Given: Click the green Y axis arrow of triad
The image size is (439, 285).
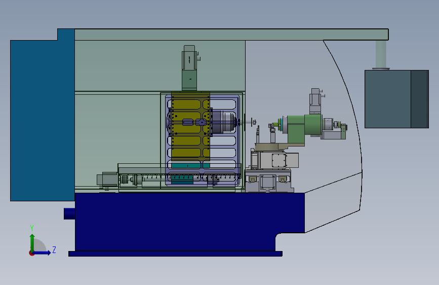Looking at the screenshot, I should click(x=32, y=242).
